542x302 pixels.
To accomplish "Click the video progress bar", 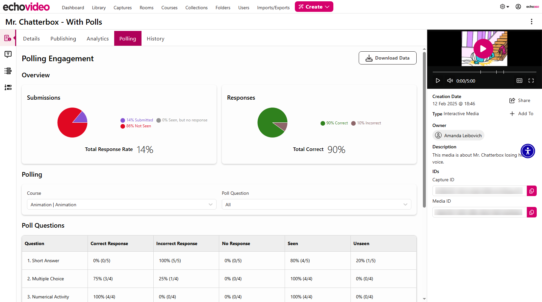I will coord(484,72).
